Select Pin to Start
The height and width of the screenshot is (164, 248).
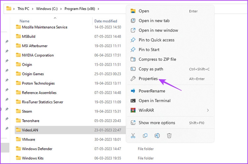170,50
